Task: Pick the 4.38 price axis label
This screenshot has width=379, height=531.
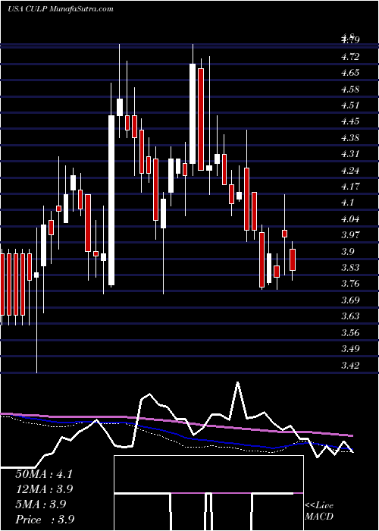Action: click(350, 137)
